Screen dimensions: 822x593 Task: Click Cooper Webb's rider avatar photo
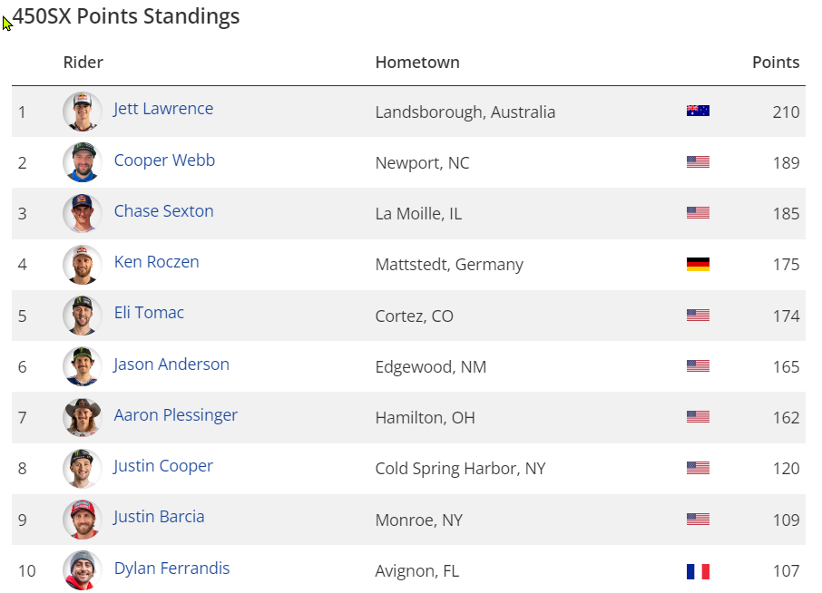click(82, 162)
